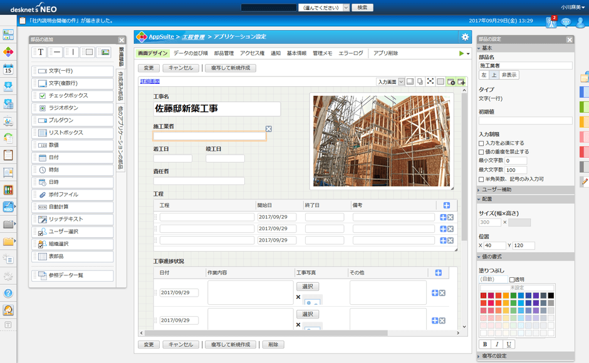Click the add new screen plus icon

[462, 82]
